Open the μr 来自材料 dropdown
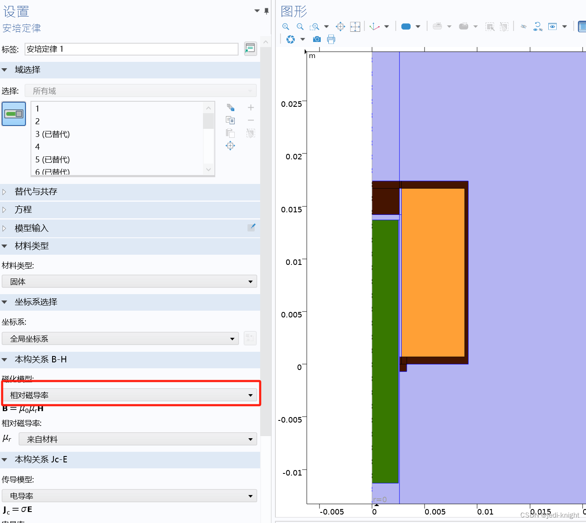The image size is (586, 523). pos(138,439)
